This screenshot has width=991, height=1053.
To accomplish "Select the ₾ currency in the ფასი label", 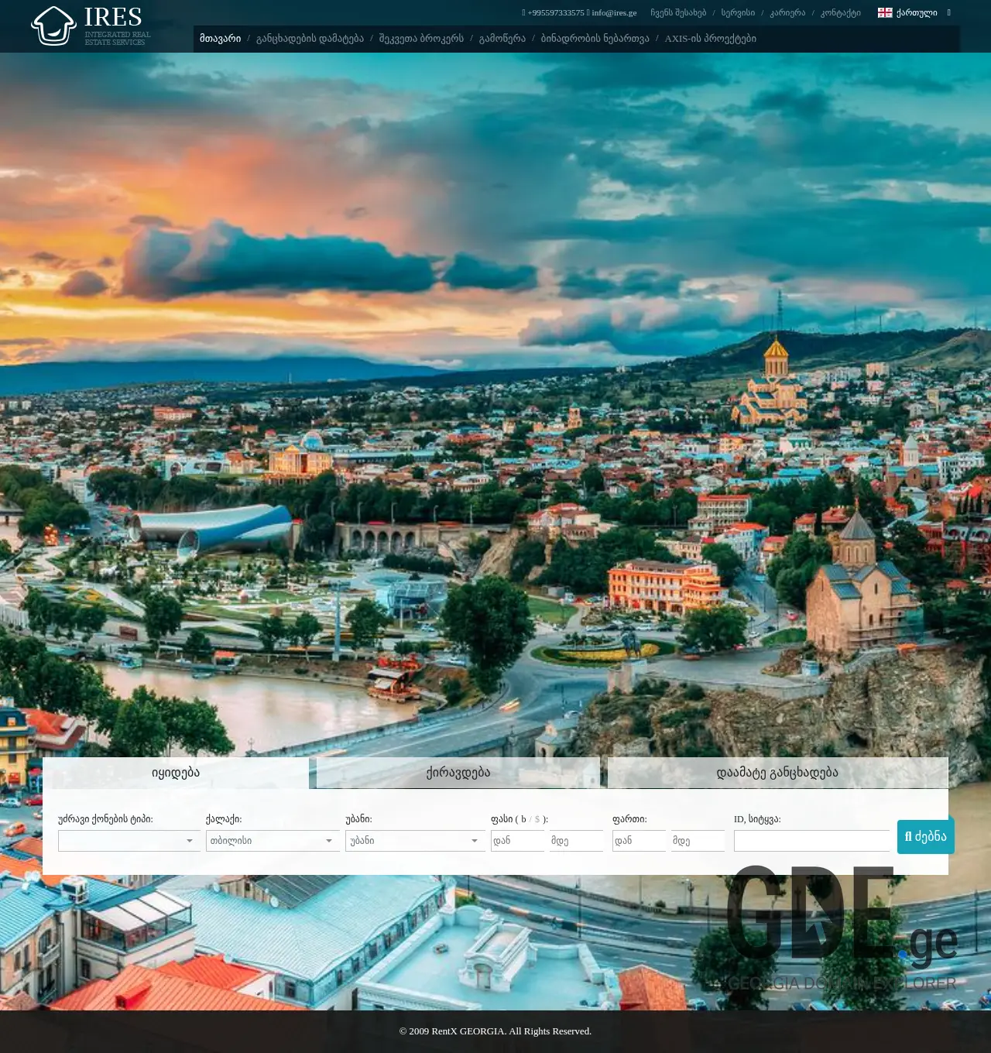I will coord(523,818).
